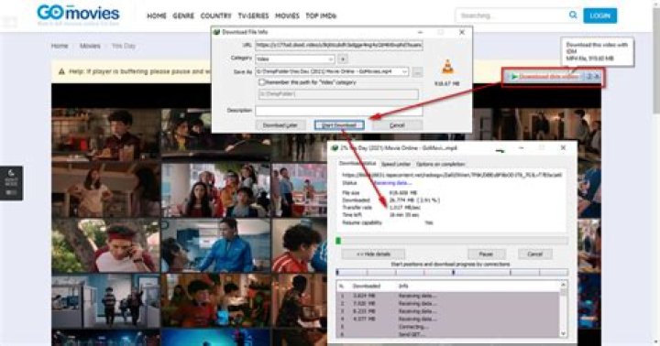Viewport: 660px width, 346px height.
Task: Click the warning icon in the help notice
Action: click(61, 71)
